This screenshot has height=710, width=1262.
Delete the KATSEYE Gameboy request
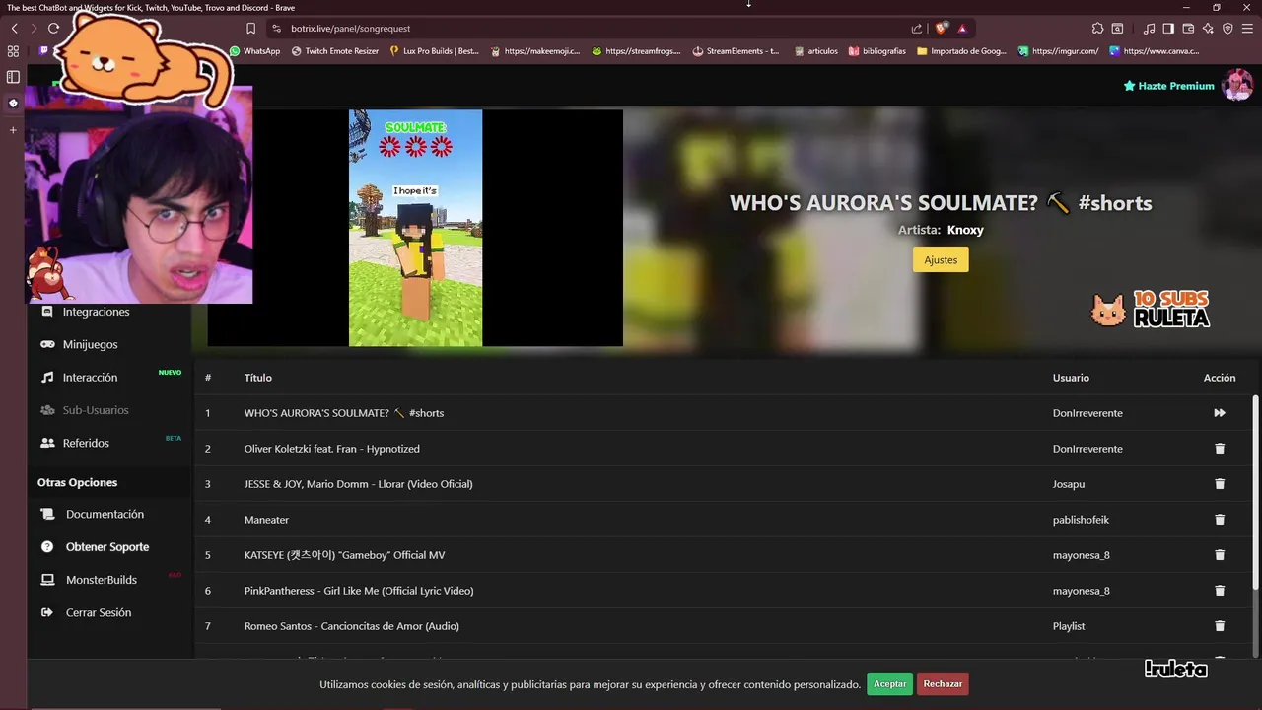click(1220, 555)
